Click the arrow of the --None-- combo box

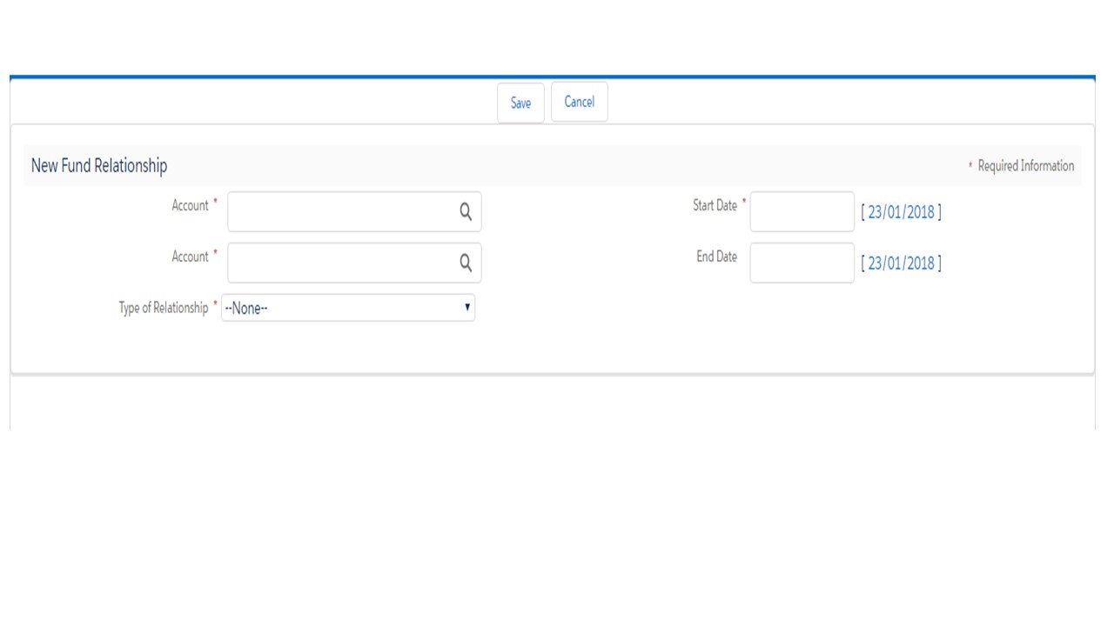[x=467, y=308]
